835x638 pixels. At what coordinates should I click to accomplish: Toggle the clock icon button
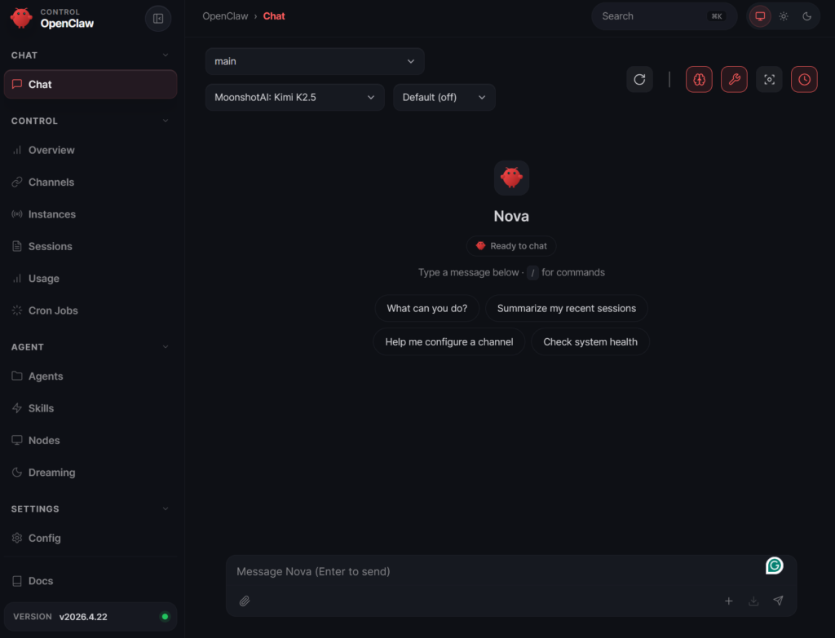point(804,79)
